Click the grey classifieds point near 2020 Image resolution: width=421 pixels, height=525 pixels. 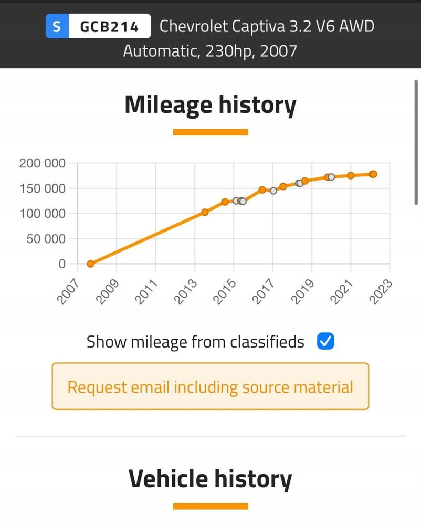pos(331,177)
